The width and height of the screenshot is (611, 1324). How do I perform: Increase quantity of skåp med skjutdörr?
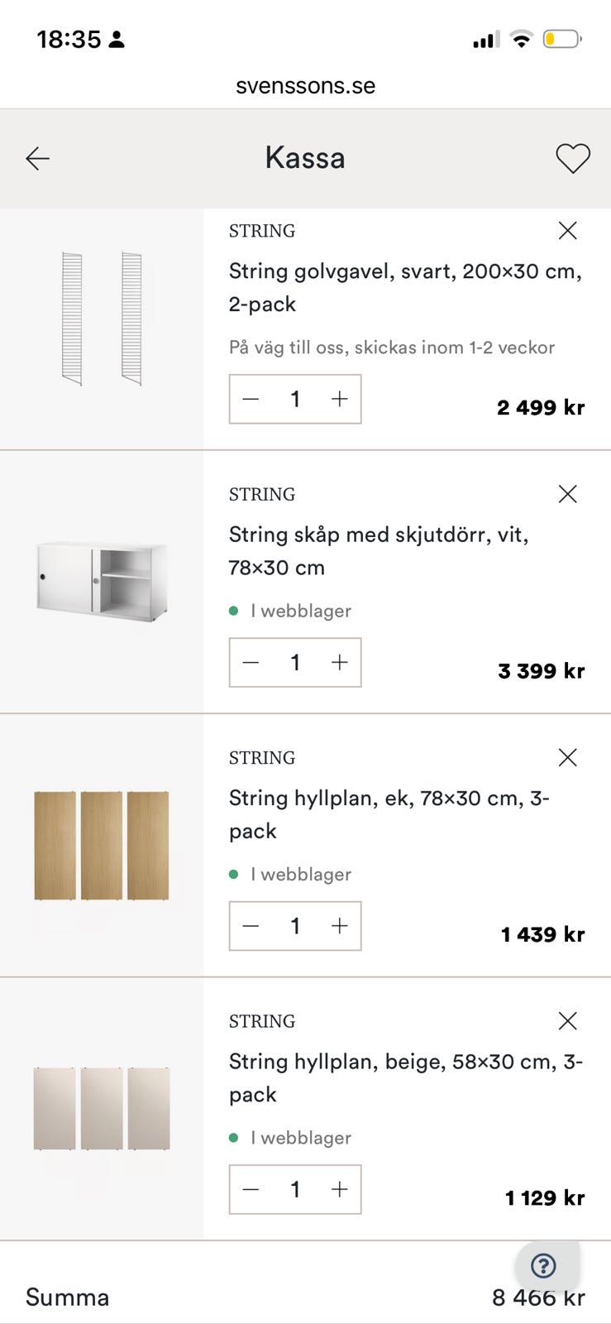pos(339,662)
